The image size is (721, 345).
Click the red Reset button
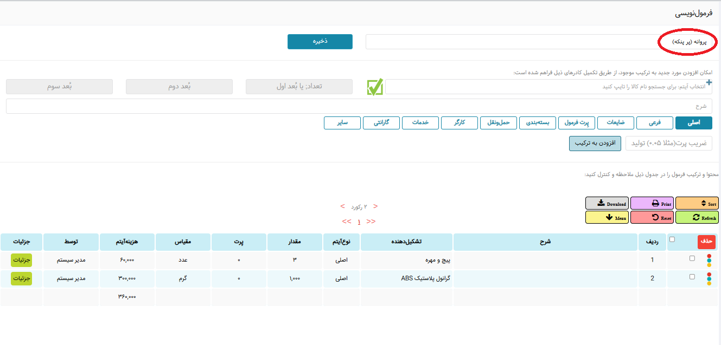click(652, 218)
